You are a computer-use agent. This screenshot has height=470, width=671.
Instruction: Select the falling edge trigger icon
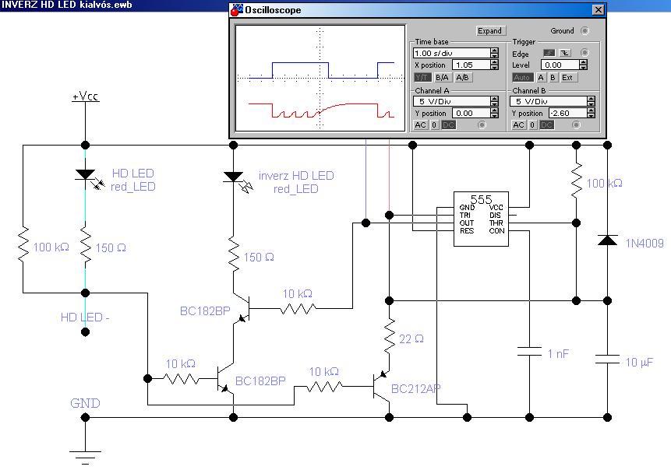click(565, 53)
